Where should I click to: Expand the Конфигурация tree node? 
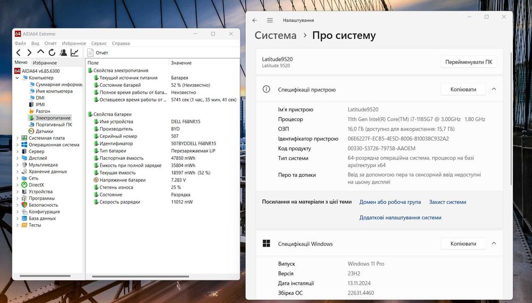pyautogui.click(x=18, y=211)
